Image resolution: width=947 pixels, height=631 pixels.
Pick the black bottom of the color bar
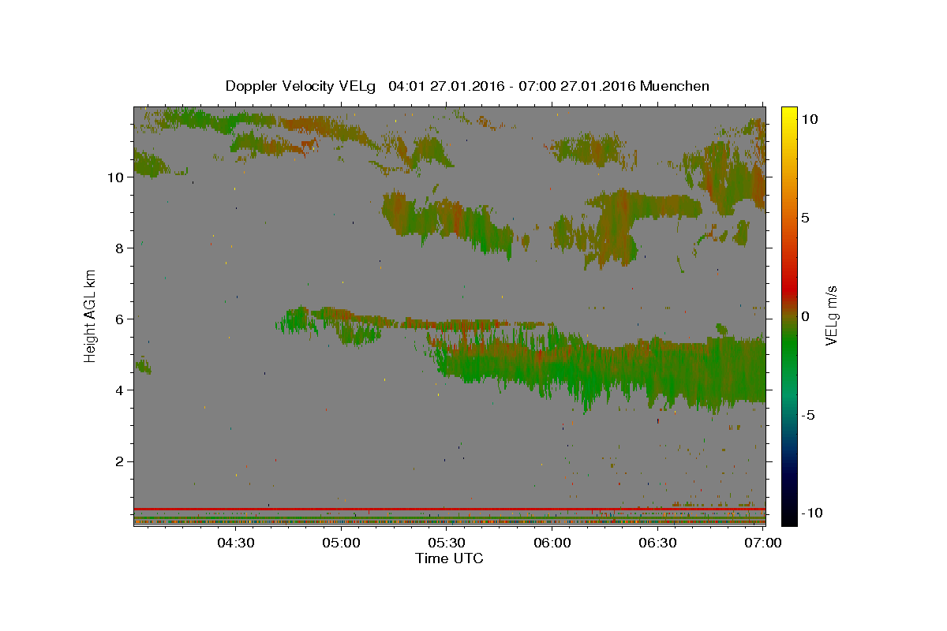click(789, 517)
